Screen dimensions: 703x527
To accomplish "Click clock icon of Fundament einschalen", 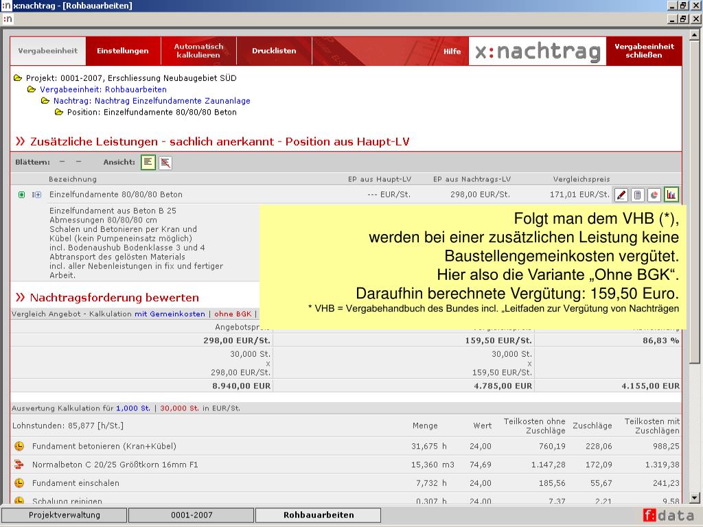I will 19,483.
